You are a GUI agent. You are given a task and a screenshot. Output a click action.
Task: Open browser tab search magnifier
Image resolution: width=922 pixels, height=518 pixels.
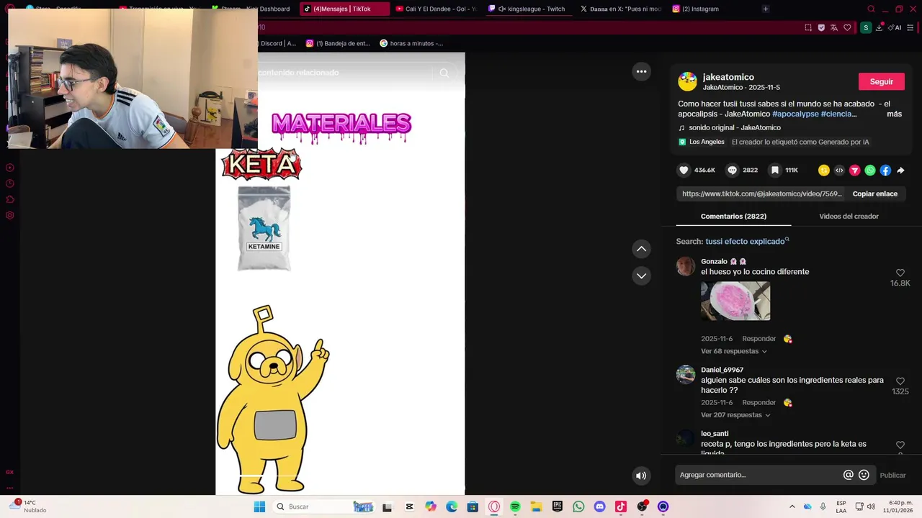point(871,9)
